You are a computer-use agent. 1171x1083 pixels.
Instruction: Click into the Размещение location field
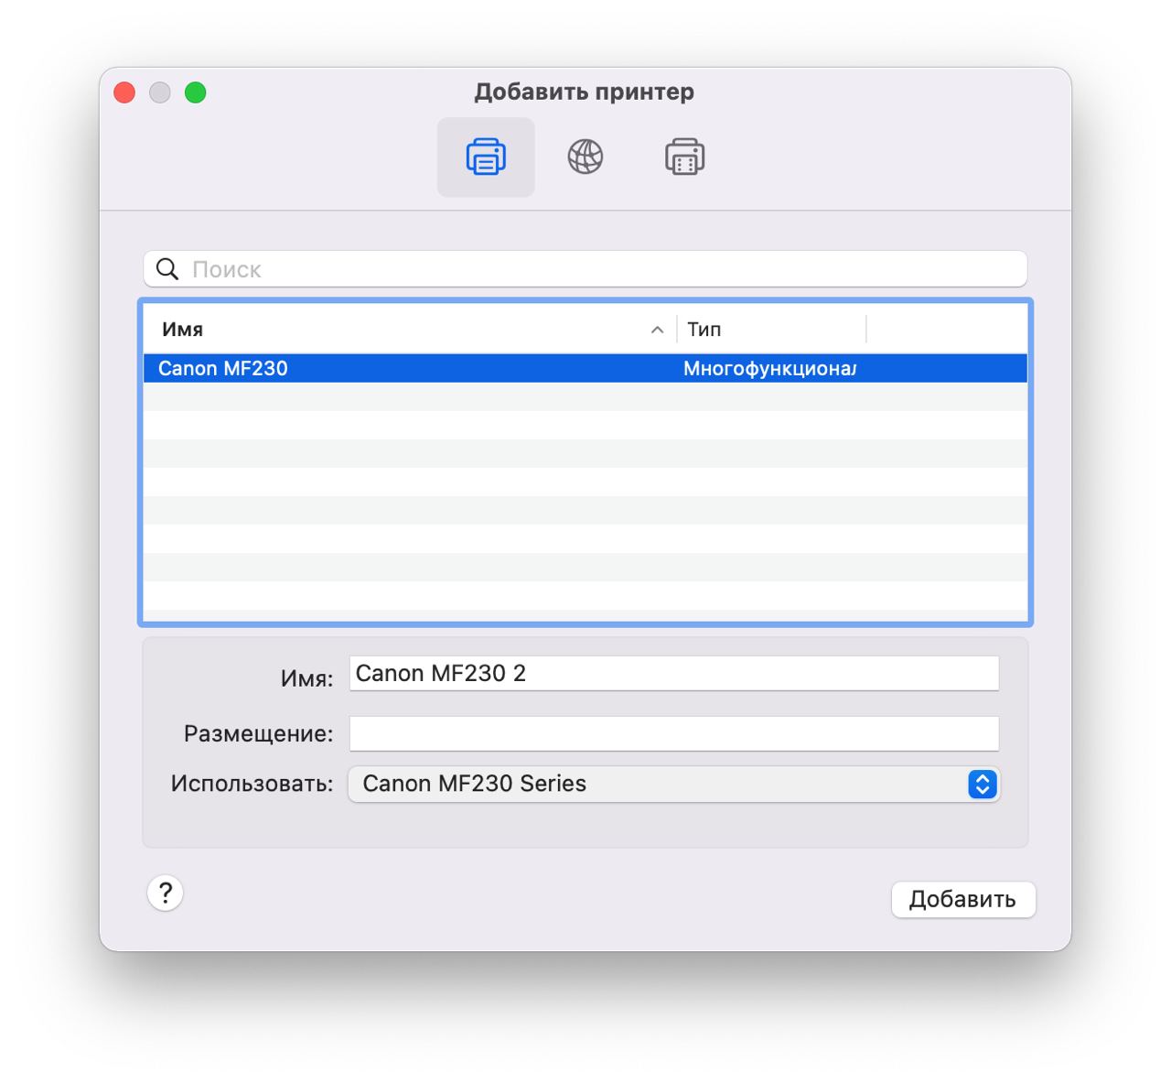coord(674,734)
